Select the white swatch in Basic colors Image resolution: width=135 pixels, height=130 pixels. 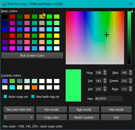tap(57, 48)
